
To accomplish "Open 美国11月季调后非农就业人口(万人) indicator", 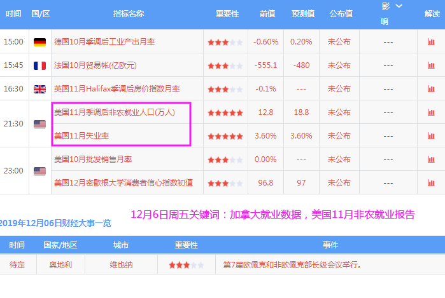I will (x=115, y=112).
